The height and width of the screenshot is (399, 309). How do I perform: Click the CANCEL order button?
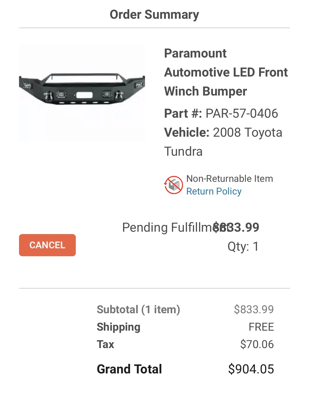47,245
